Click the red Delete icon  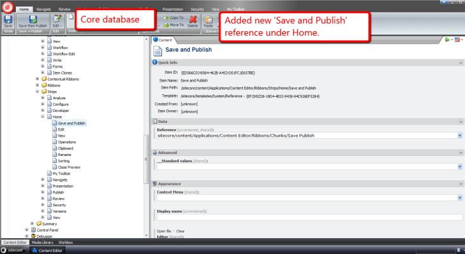[193, 20]
